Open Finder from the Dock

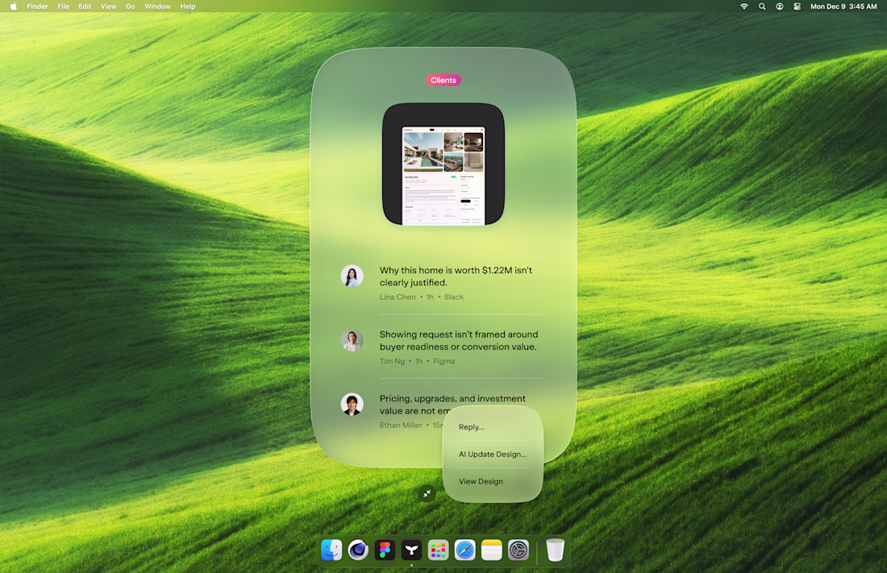[x=331, y=550]
